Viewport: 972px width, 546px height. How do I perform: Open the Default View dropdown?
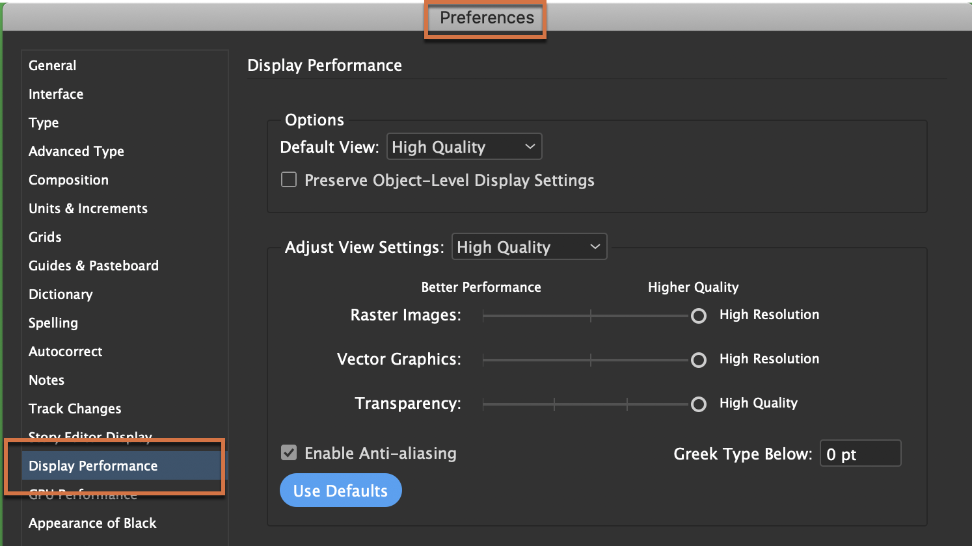point(464,146)
